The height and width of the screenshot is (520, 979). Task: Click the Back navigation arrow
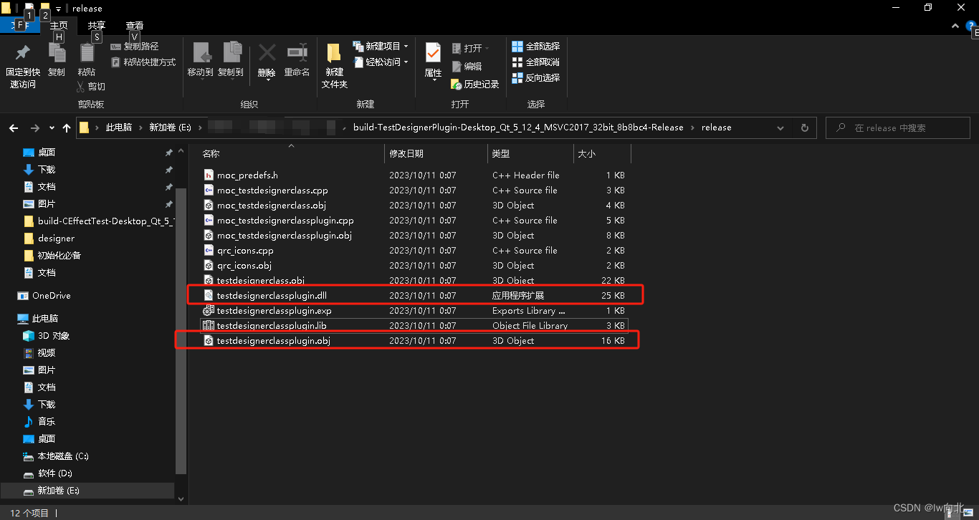[x=14, y=128]
